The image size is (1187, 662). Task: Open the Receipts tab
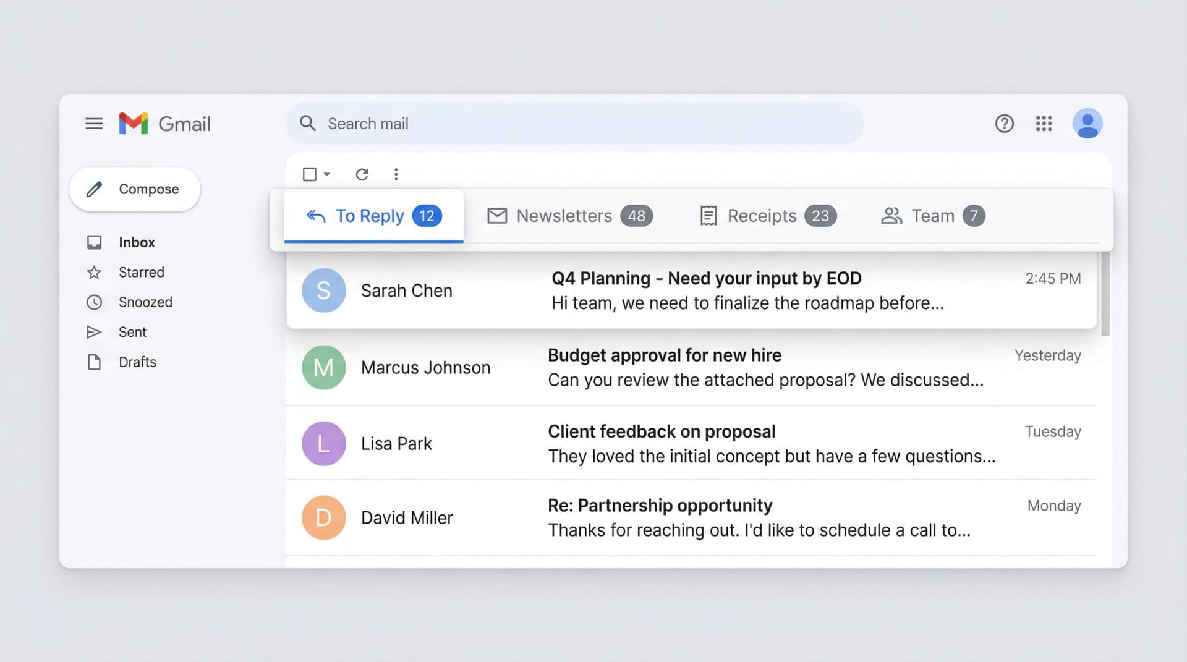(x=762, y=216)
